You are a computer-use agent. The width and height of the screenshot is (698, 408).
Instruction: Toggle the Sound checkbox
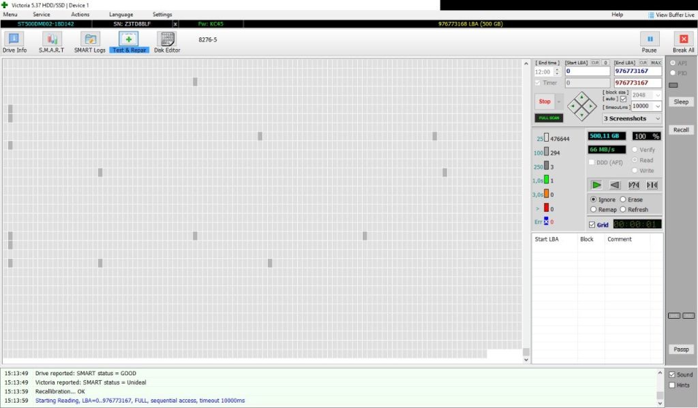[x=672, y=375]
